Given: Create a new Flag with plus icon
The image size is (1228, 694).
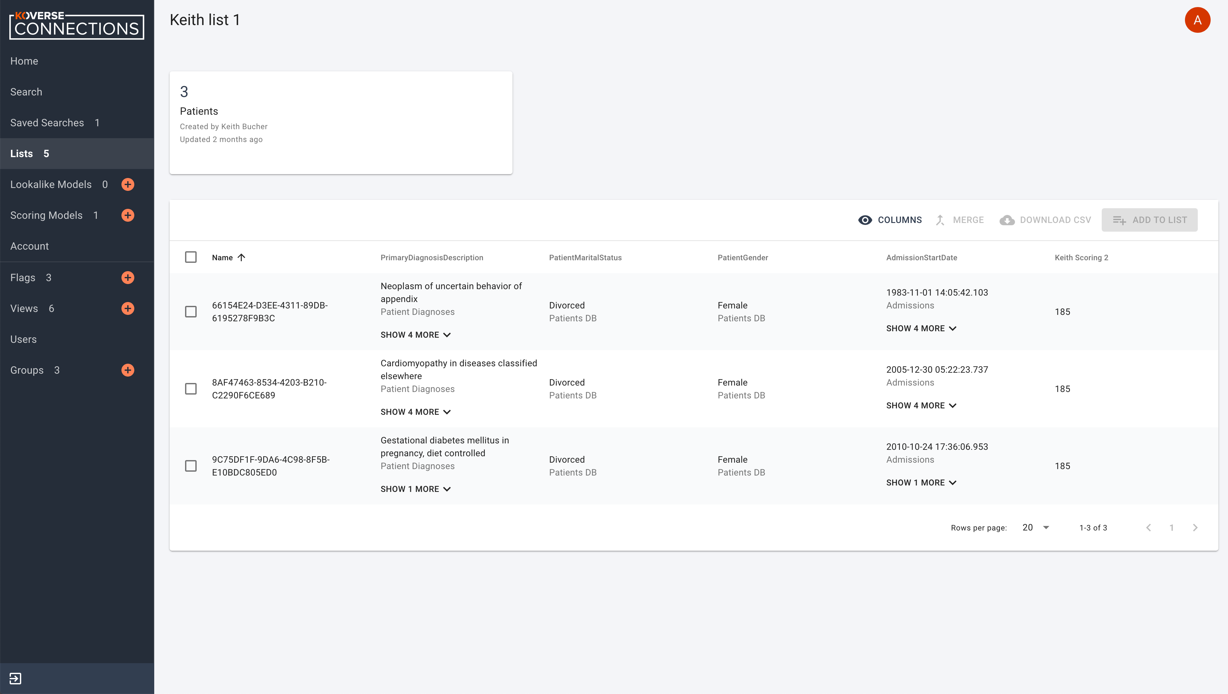Looking at the screenshot, I should 128,277.
